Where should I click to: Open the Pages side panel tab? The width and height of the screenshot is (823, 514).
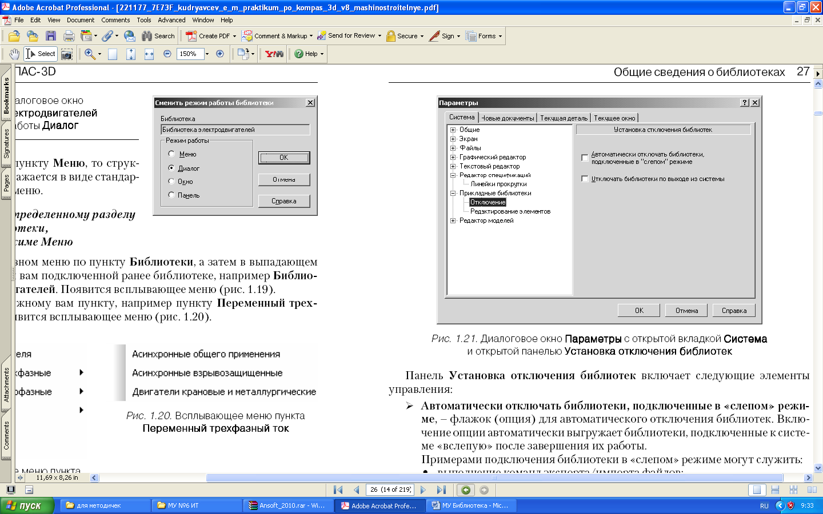(x=6, y=183)
